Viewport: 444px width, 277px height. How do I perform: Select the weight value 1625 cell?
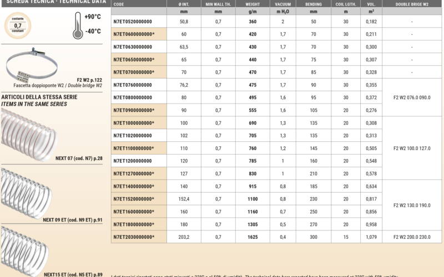[253, 237]
